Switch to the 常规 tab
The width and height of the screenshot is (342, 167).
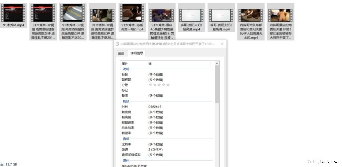coord(121,54)
